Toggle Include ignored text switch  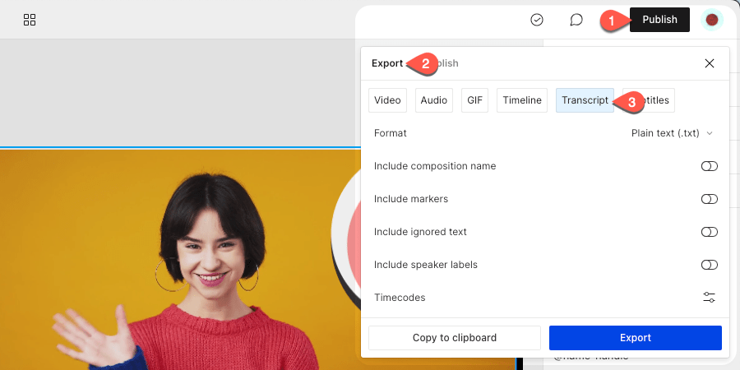[709, 232]
